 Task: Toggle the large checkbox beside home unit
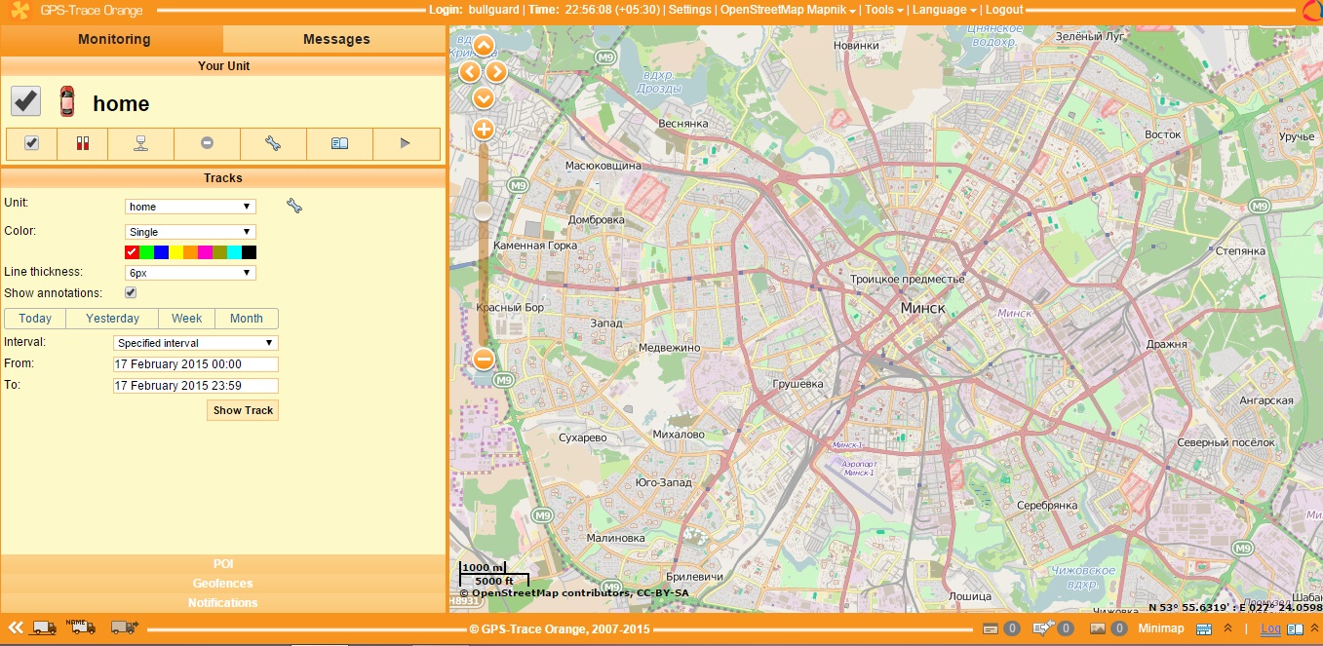(x=25, y=101)
